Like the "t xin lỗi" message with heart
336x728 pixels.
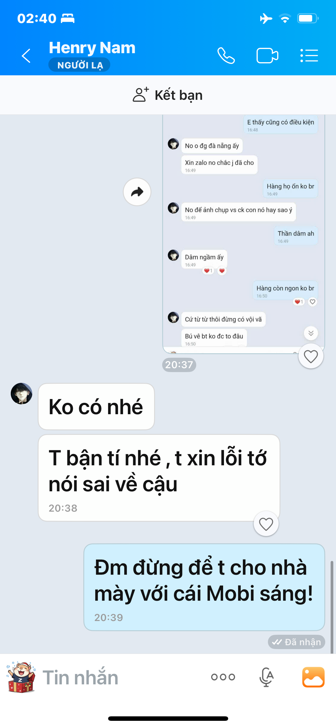(266, 524)
